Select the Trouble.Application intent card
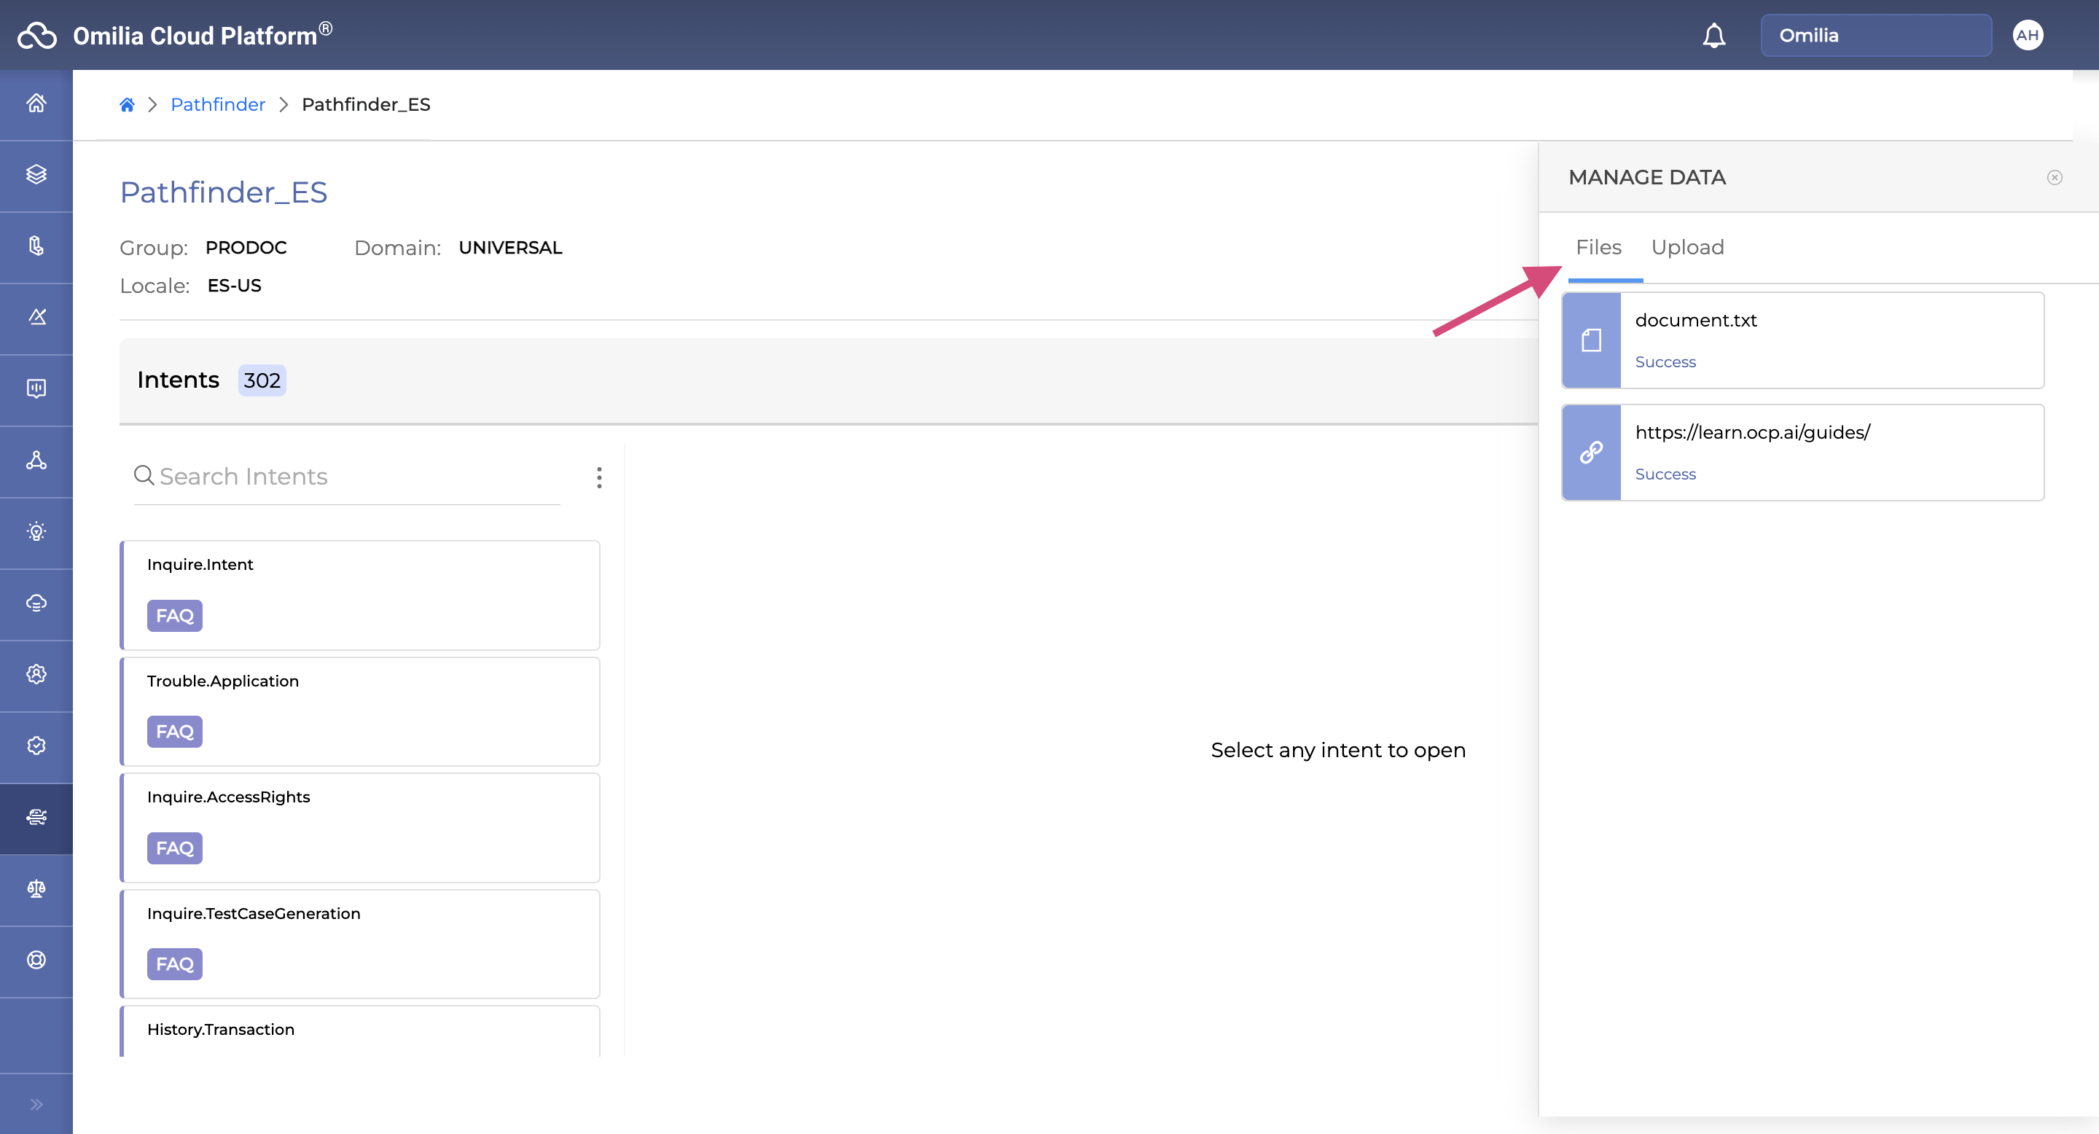Viewport: 2099px width, 1134px height. click(360, 711)
